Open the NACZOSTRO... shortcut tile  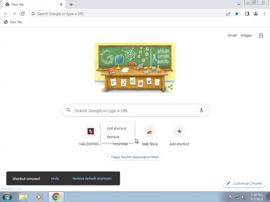pyautogui.click(x=91, y=135)
